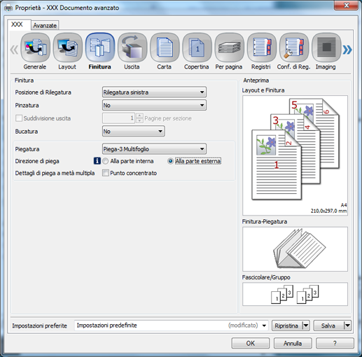Open the Copertina cover icon
The height and width of the screenshot is (357, 362).
coord(197,48)
